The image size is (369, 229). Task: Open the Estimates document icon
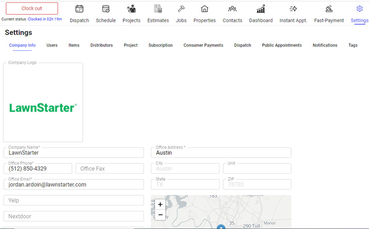[x=158, y=9]
